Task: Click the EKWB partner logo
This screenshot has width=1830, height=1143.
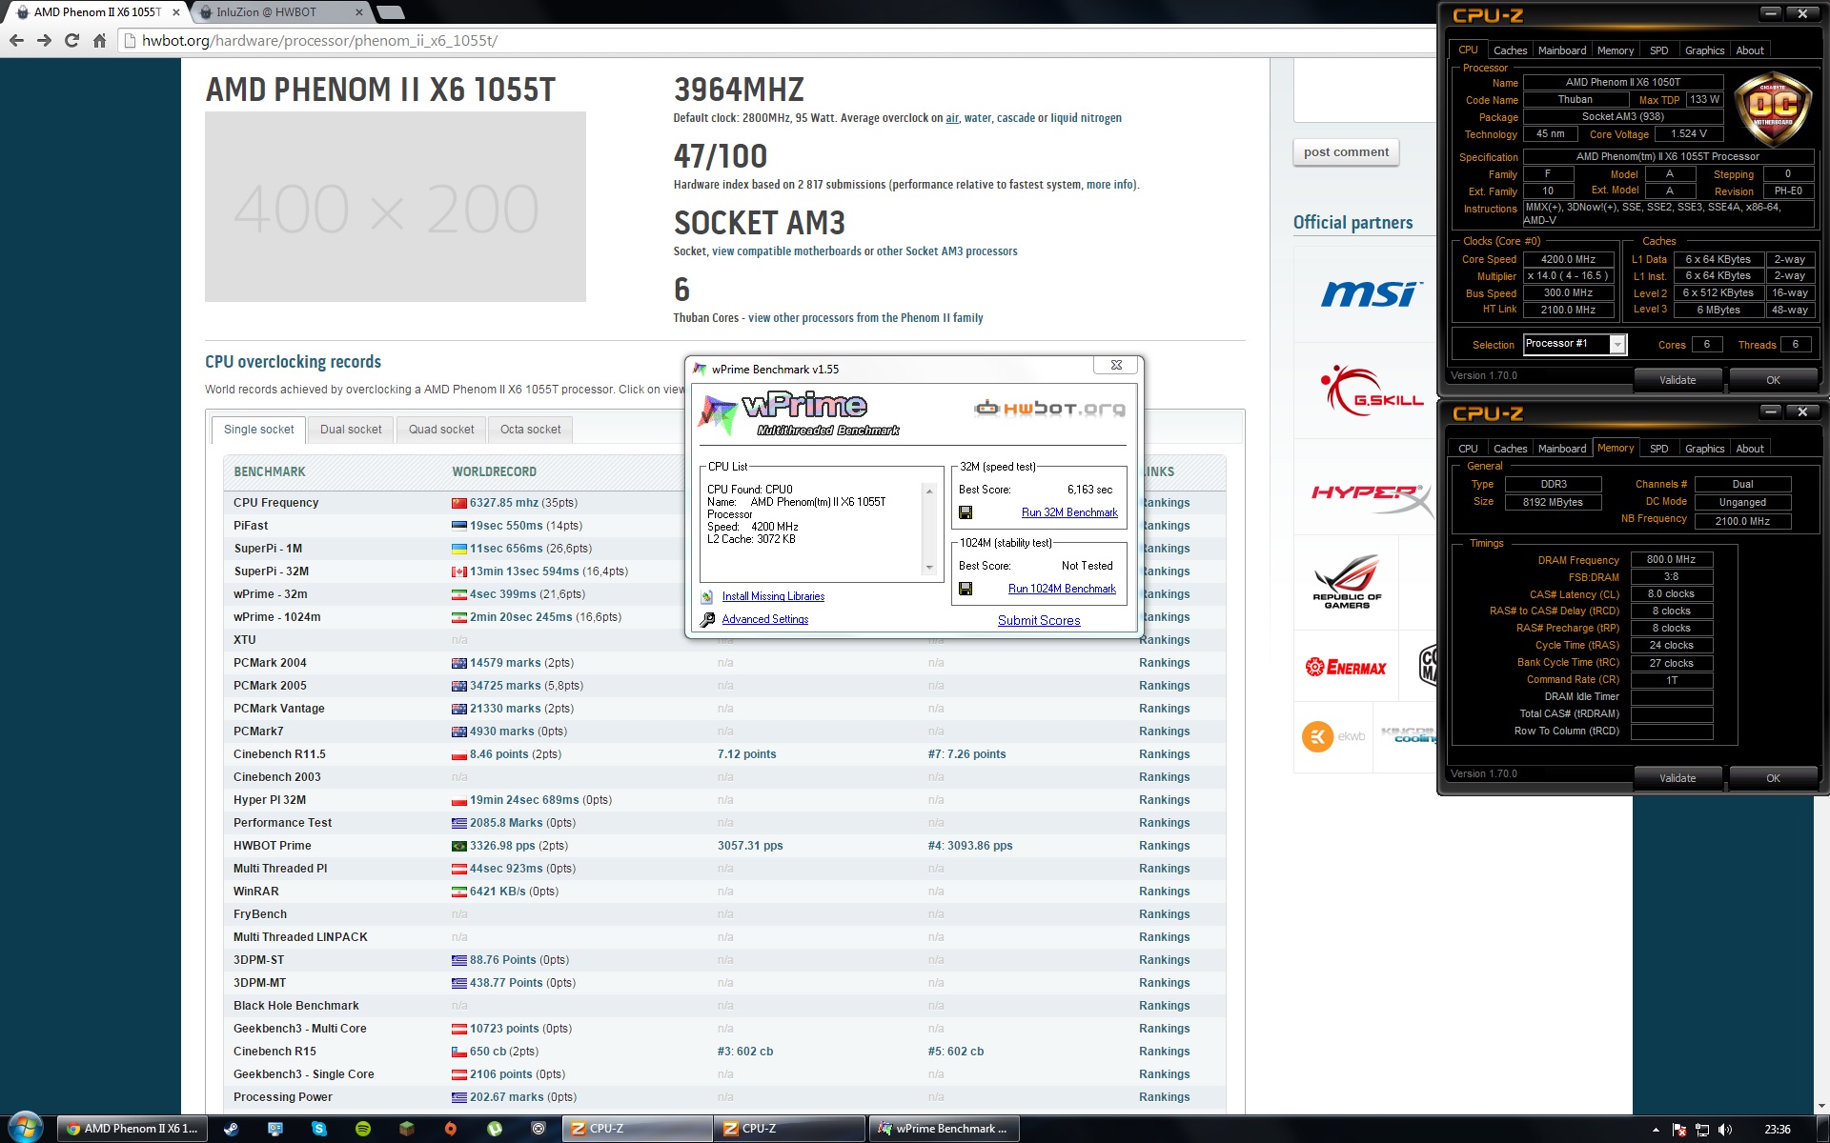Action: pos(1333,736)
